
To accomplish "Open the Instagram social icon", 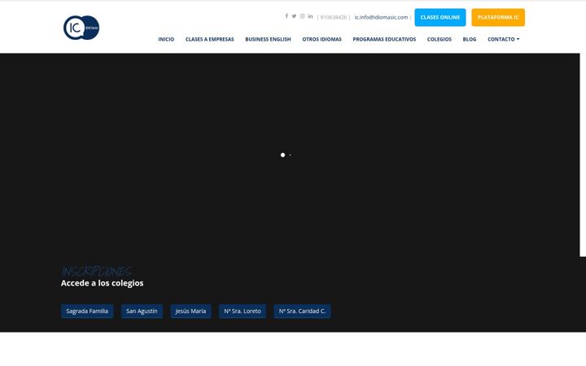I will [302, 16].
